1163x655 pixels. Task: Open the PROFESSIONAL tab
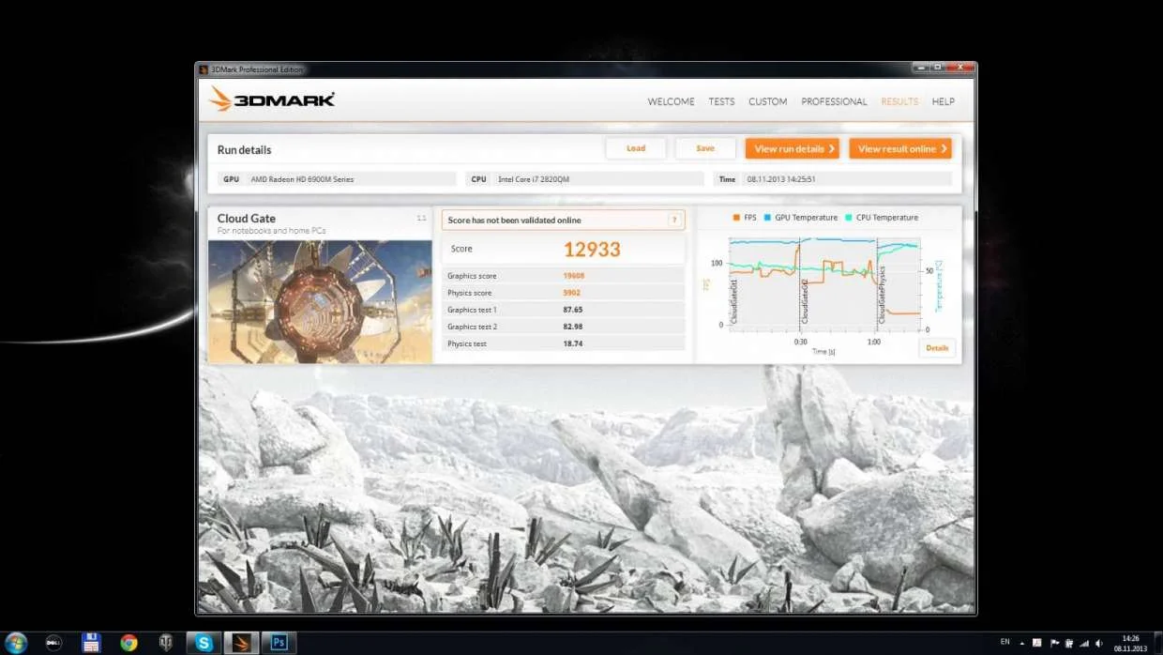834,101
